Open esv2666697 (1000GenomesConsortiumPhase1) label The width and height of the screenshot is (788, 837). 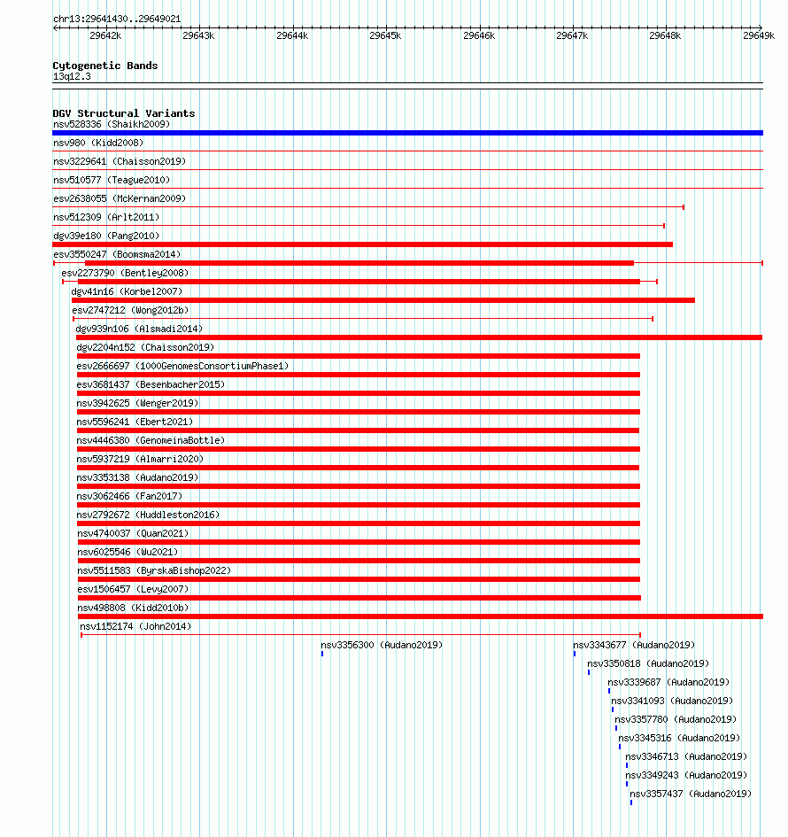click(x=182, y=366)
